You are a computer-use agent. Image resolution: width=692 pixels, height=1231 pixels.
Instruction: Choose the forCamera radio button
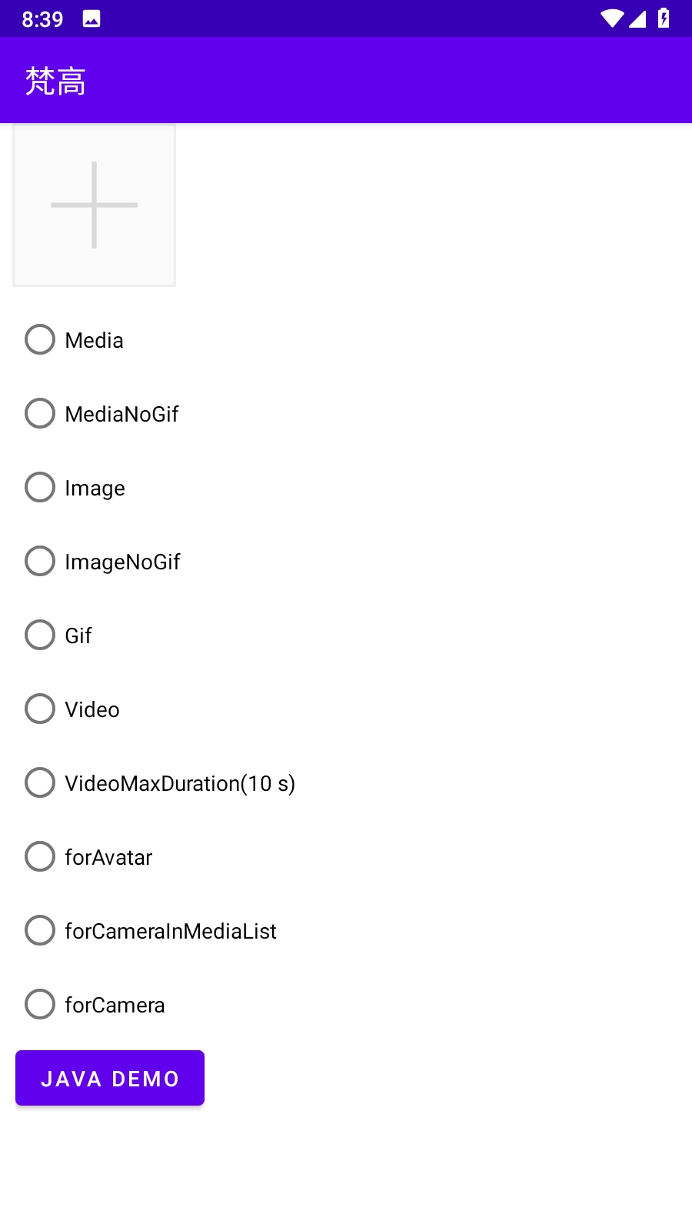click(x=40, y=1004)
